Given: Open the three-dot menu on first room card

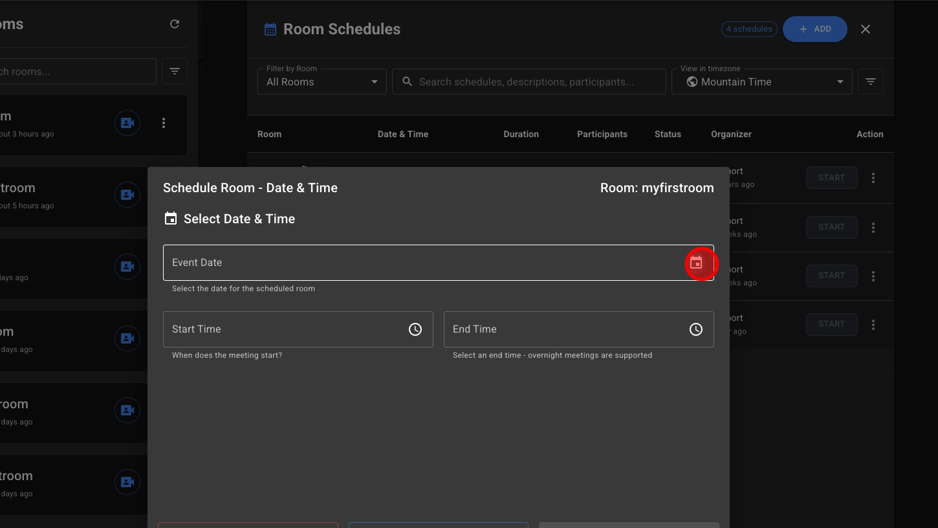Looking at the screenshot, I should 164,123.
